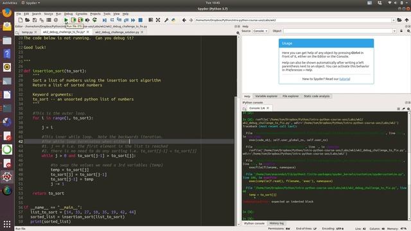The image size is (411, 231).
Task: Browse editor tabs icon
Action: click(x=17, y=33)
